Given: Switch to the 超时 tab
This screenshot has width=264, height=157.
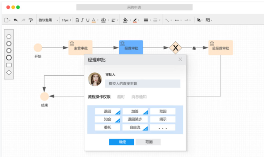Looking at the screenshot, I should (x=121, y=97).
